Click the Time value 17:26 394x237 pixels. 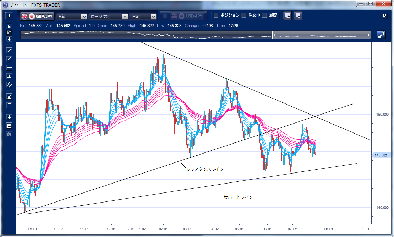pyautogui.click(x=233, y=26)
